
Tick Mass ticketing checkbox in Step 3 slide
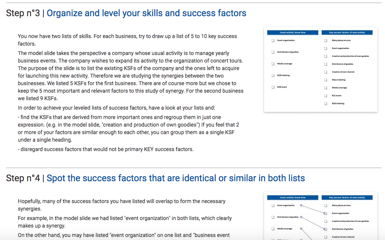pyautogui.click(x=326, y=80)
